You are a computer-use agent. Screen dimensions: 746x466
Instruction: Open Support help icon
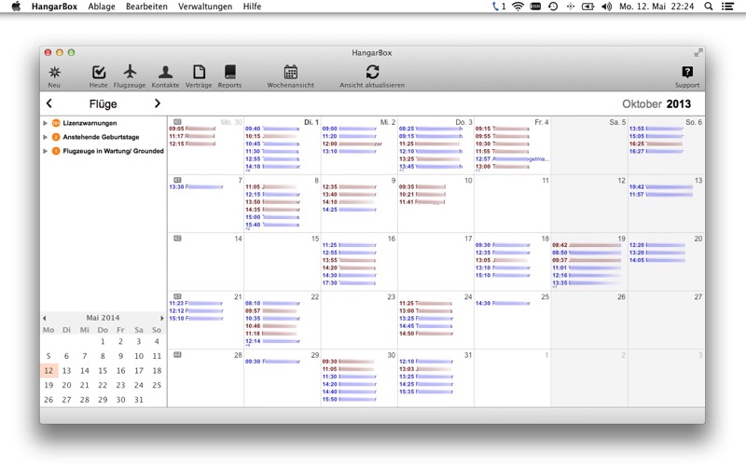point(687,72)
